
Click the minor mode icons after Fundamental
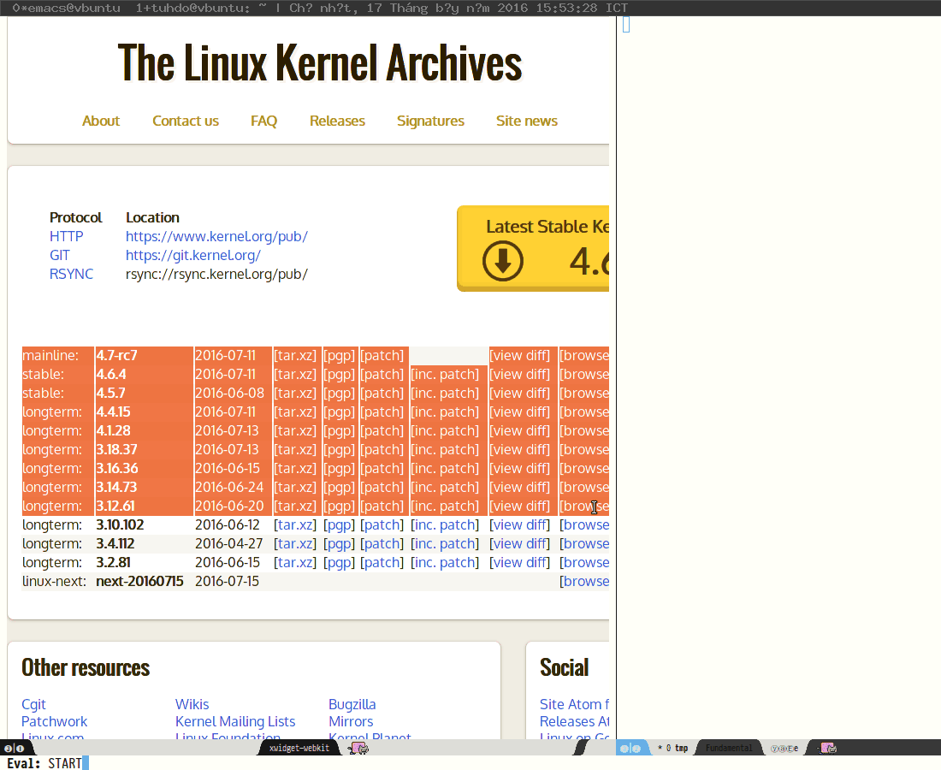coord(784,749)
